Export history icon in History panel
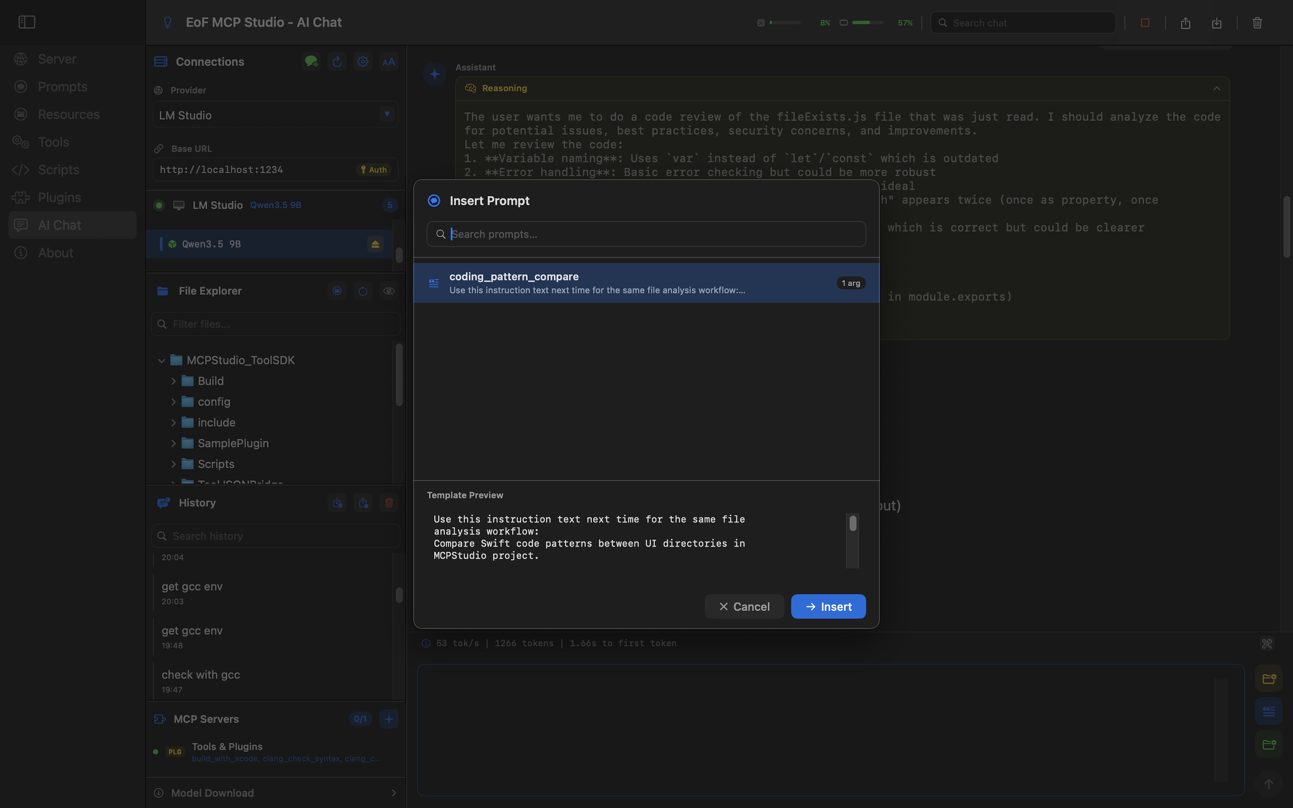This screenshot has height=808, width=1293. point(363,503)
